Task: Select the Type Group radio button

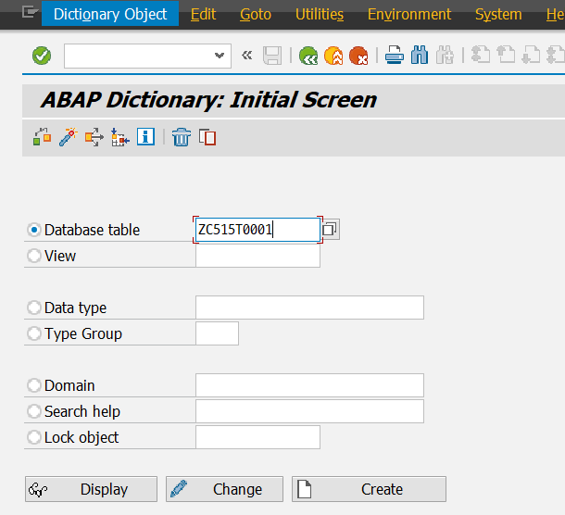Action: (34, 333)
